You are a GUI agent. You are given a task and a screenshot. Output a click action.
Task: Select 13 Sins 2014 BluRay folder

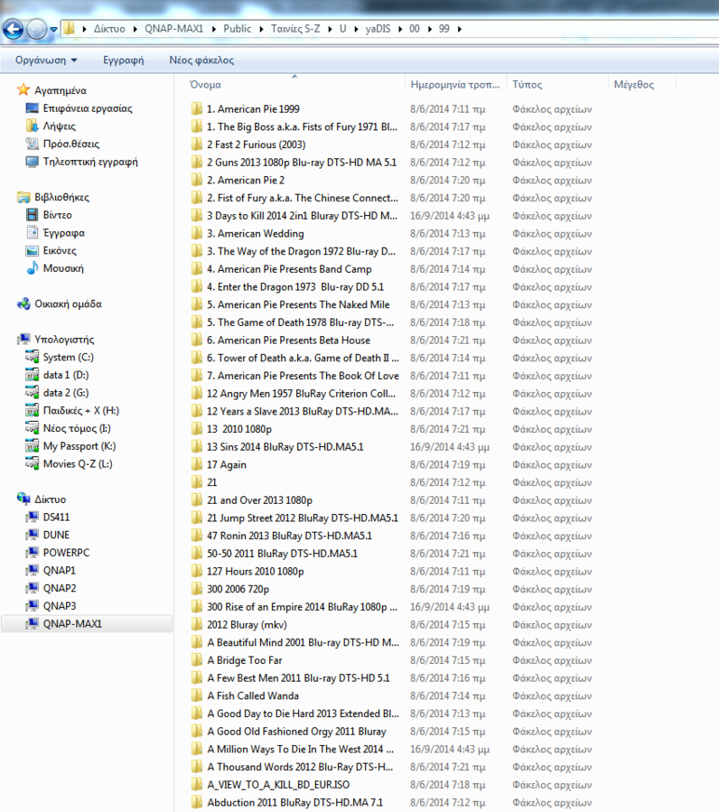pyautogui.click(x=285, y=447)
